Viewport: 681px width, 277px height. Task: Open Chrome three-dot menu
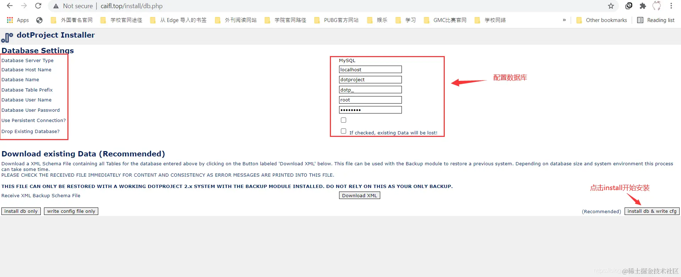pyautogui.click(x=671, y=6)
